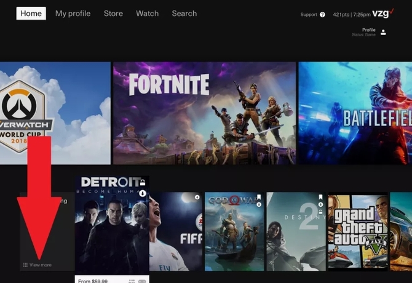
Task: Click the From $59.99 price label
Action: coord(93,281)
